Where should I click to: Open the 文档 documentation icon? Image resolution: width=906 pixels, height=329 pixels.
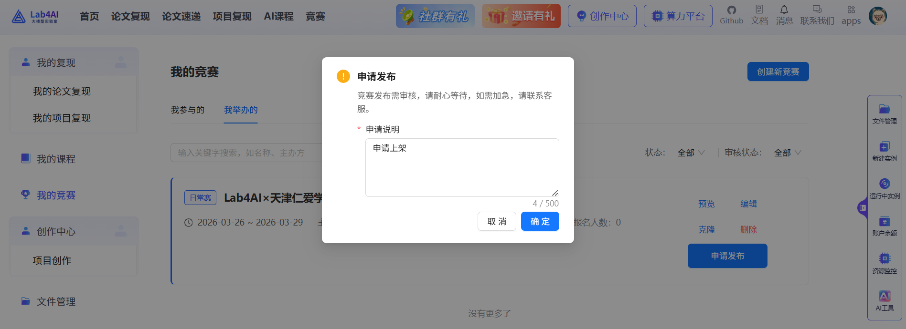point(759,10)
